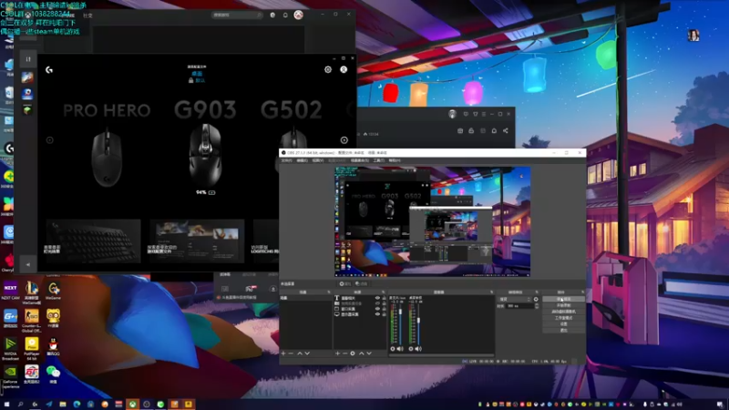Open source properties gear in sources toolbar
Screen dimensions: 729x410
tap(353, 354)
